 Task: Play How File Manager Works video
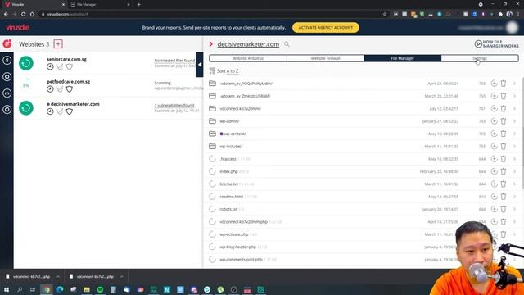tap(496, 43)
